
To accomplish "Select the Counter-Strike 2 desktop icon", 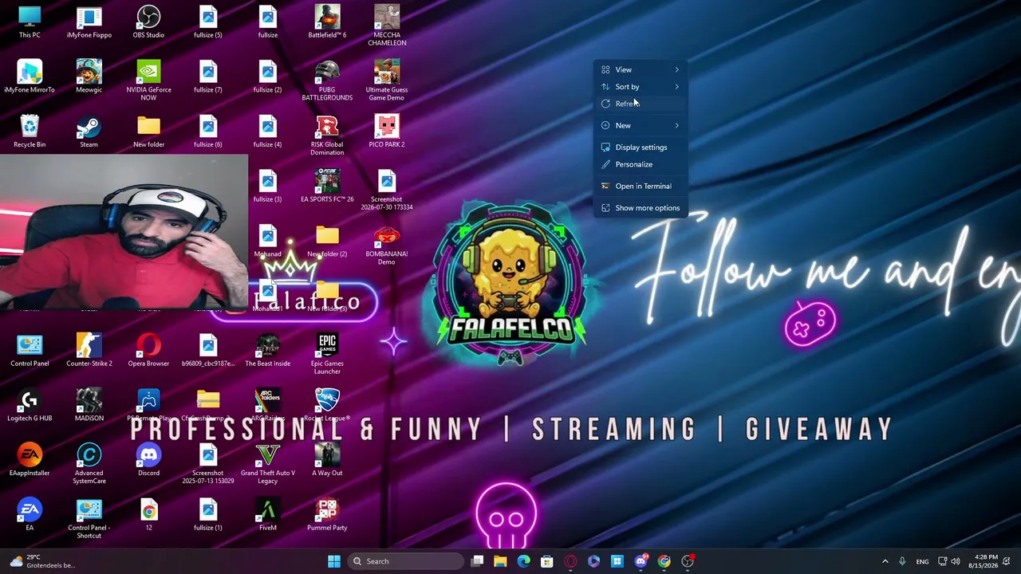I will tap(89, 351).
